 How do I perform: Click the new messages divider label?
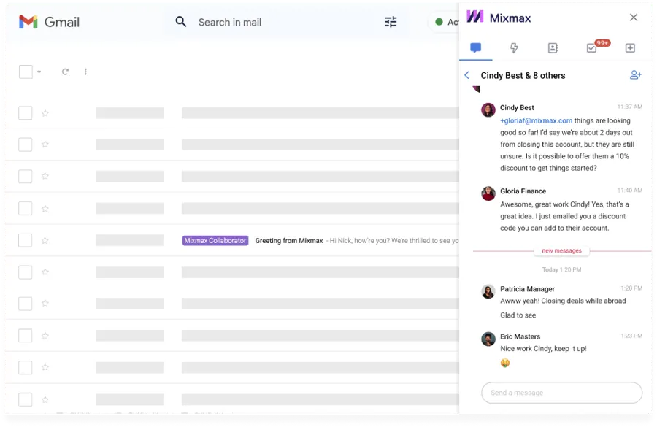[x=561, y=250]
